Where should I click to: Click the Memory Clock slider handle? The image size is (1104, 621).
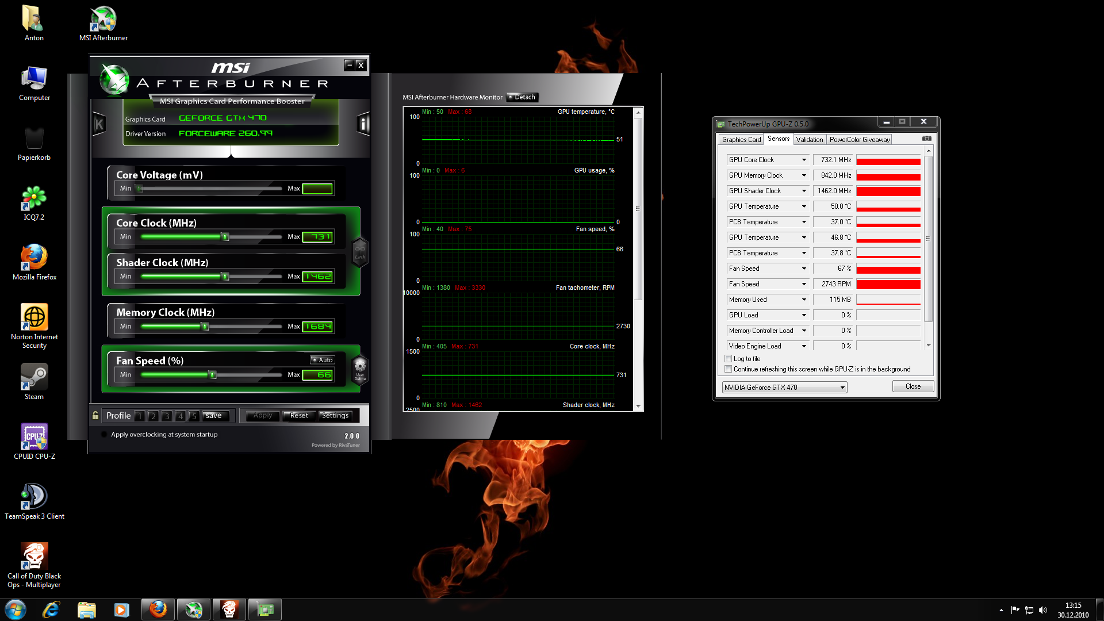tap(205, 327)
